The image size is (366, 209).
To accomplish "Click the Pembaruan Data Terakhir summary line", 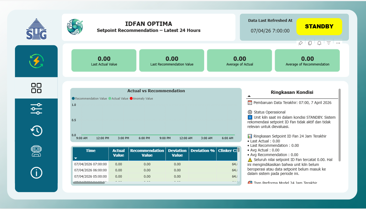I will point(290,103).
